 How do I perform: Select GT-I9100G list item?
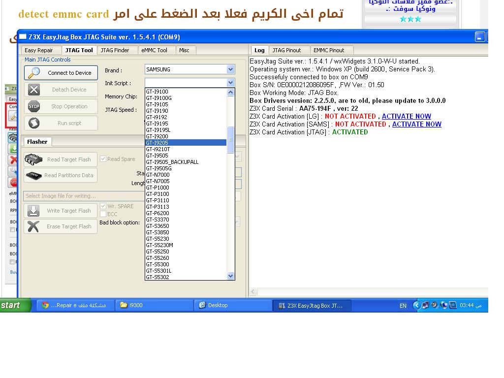[x=186, y=98]
